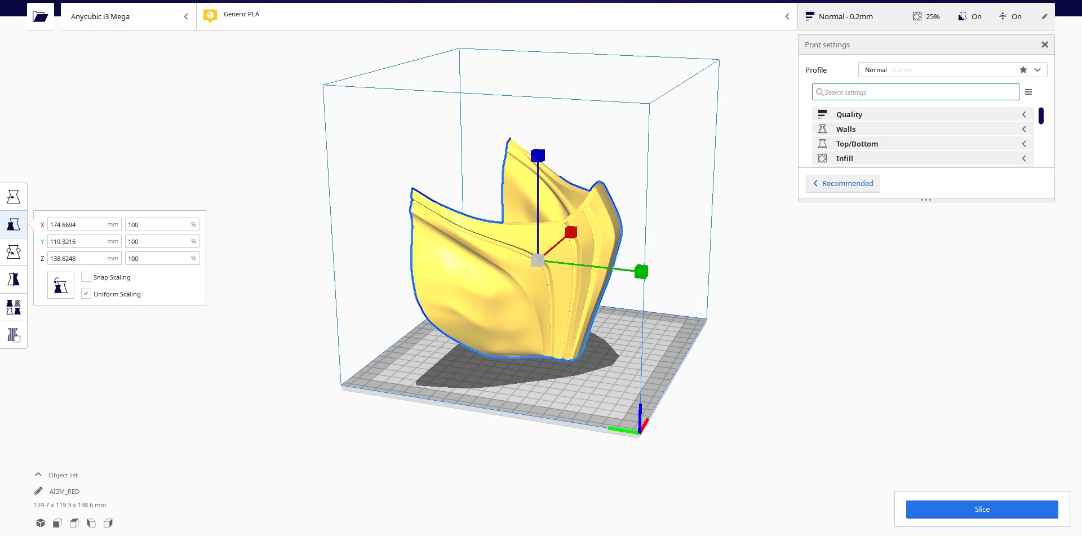Open the Profile dropdown showing Normal

pyautogui.click(x=952, y=70)
